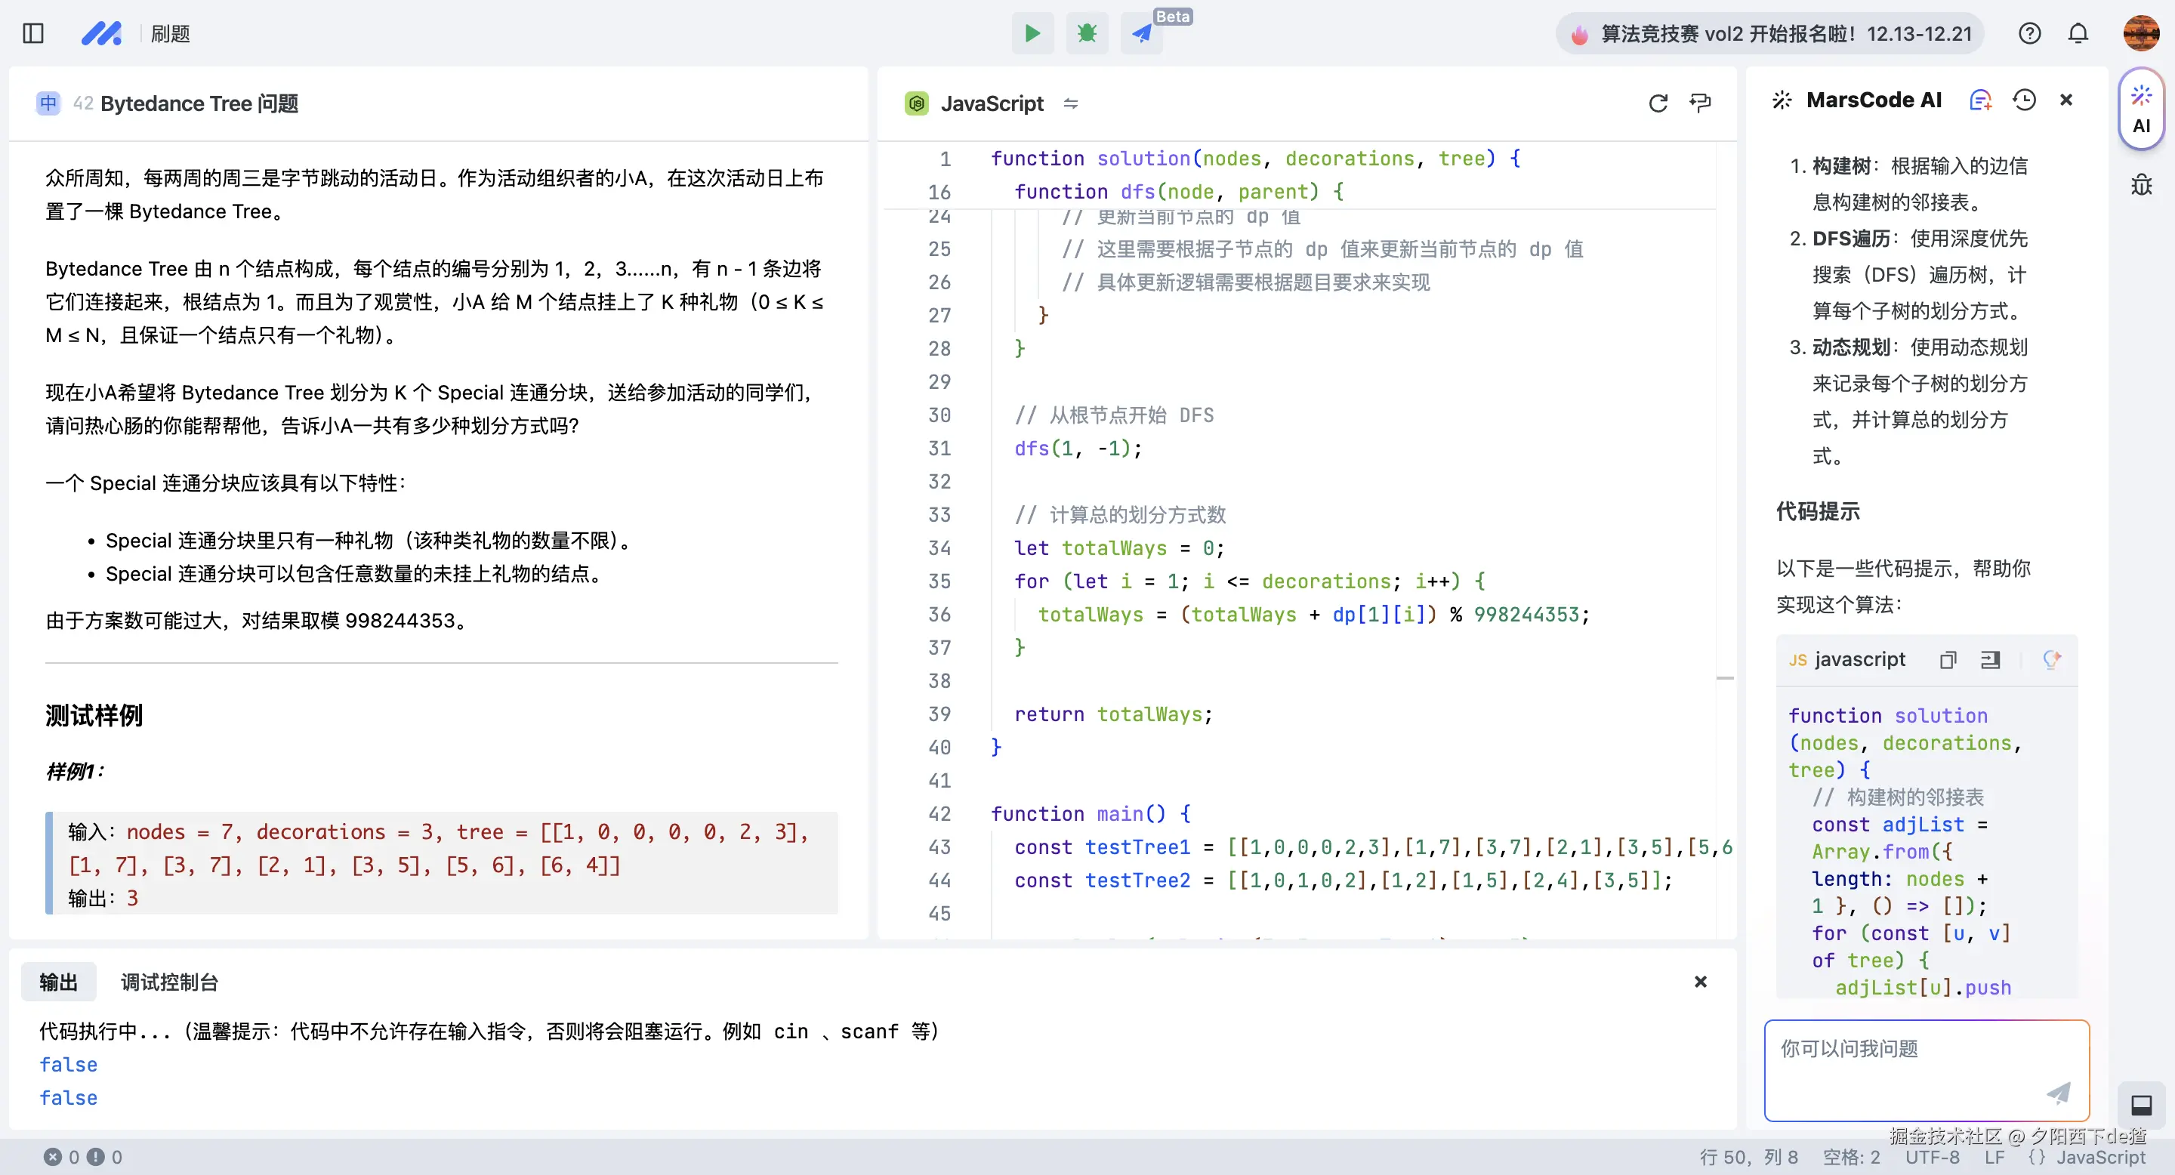Image resolution: width=2175 pixels, height=1175 pixels.
Task: Open MarsCode AI chat history
Action: point(2024,99)
